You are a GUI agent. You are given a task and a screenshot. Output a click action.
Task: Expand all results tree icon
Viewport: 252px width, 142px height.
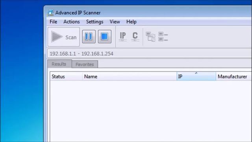[x=150, y=37]
